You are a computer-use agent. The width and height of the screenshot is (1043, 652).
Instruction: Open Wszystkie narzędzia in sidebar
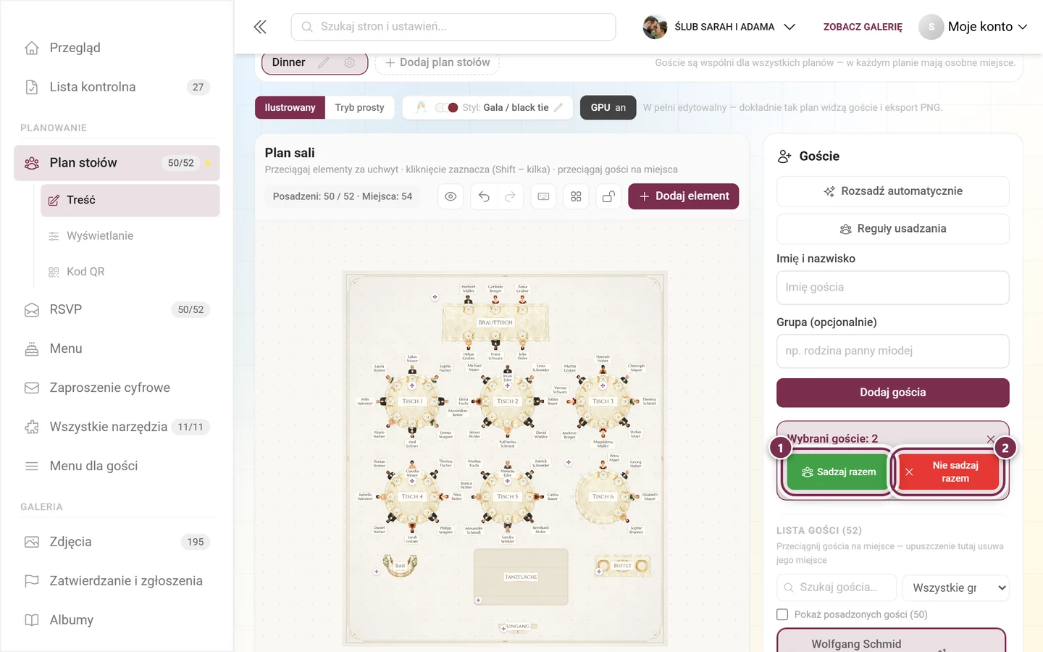pos(117,427)
